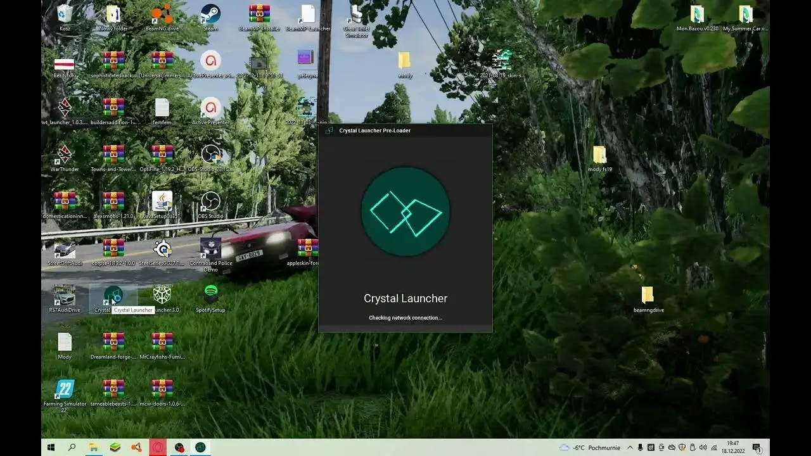Open the Kosz recycle bin
811x456 pixels.
(63, 14)
